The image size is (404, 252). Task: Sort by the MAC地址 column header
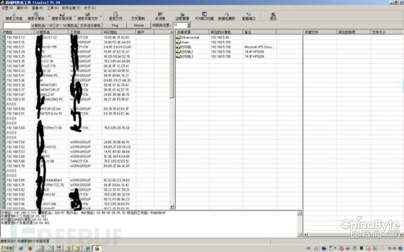point(119,32)
